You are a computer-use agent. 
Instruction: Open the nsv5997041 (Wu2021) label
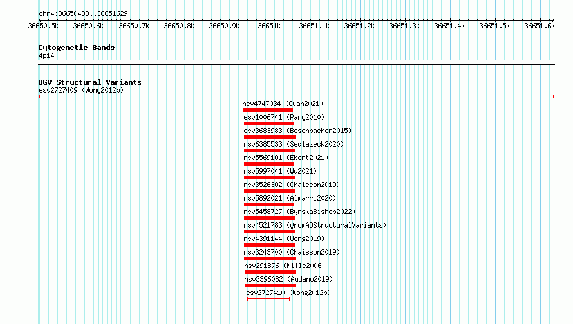280,171
